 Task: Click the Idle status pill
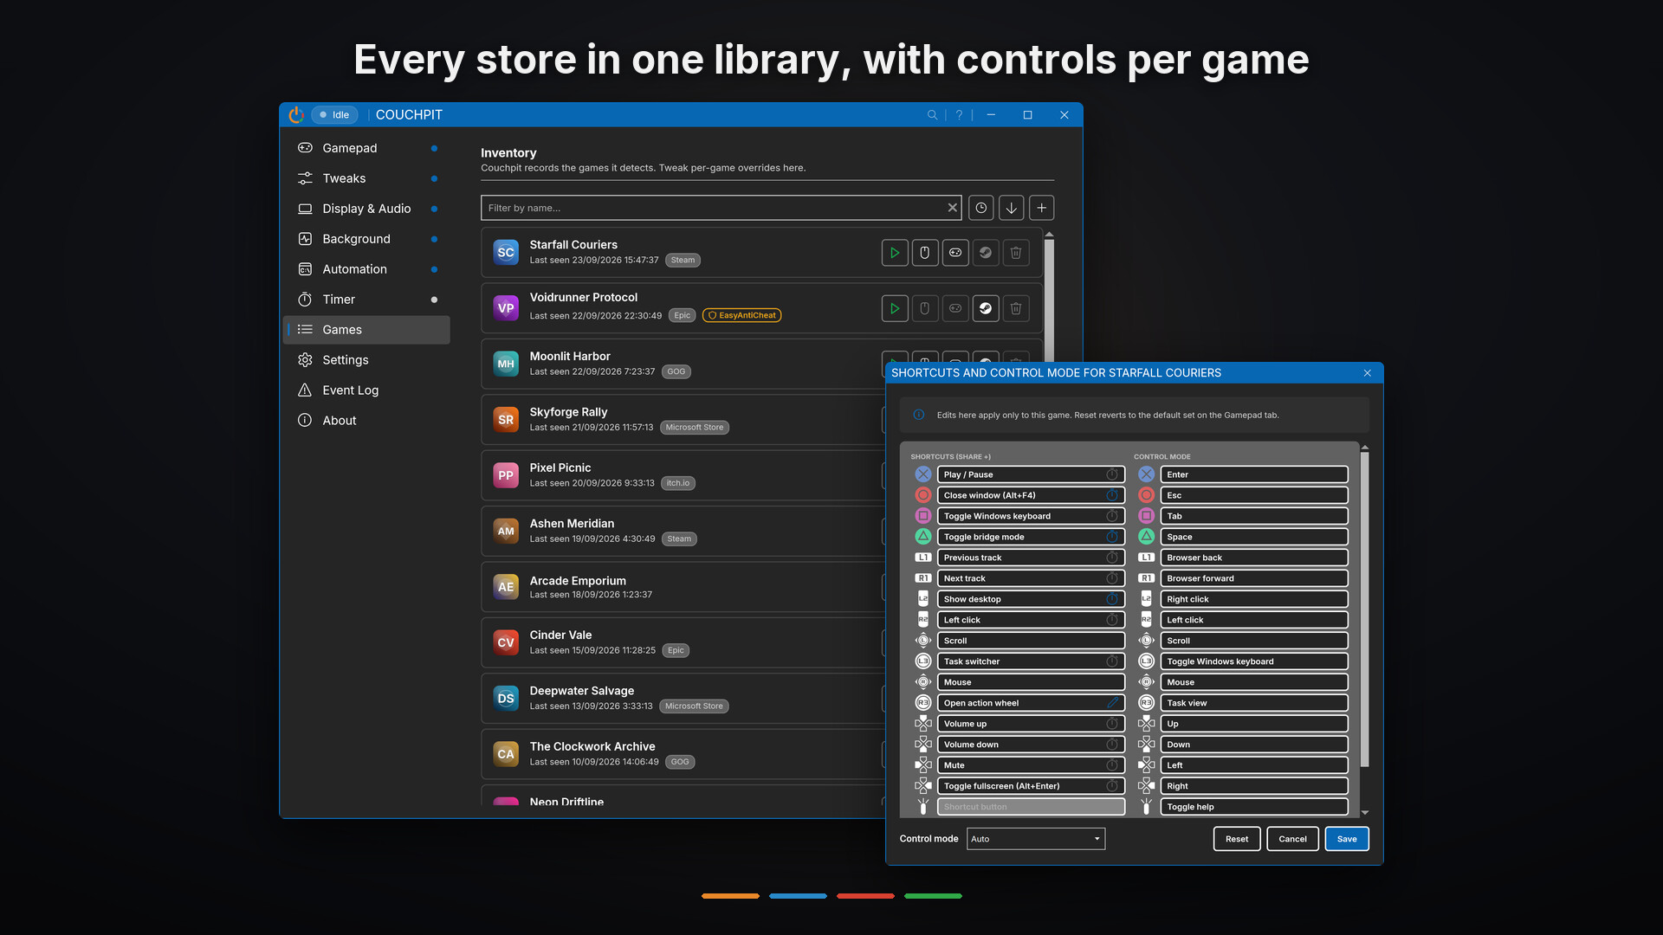[334, 115]
